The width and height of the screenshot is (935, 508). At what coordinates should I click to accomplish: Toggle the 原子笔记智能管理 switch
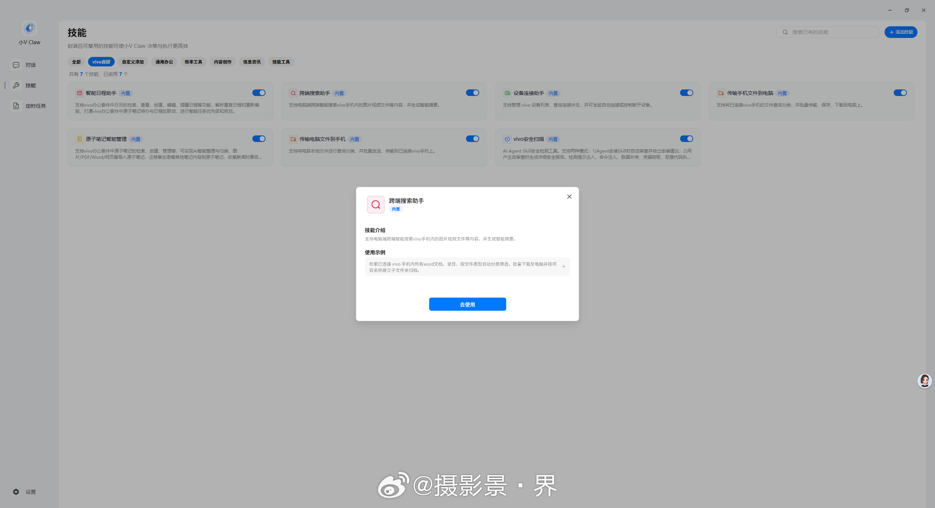pyautogui.click(x=259, y=139)
